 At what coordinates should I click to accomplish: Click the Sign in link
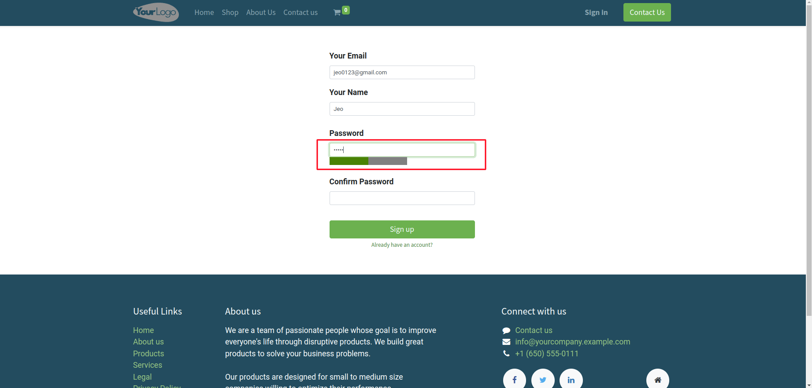[x=596, y=13]
